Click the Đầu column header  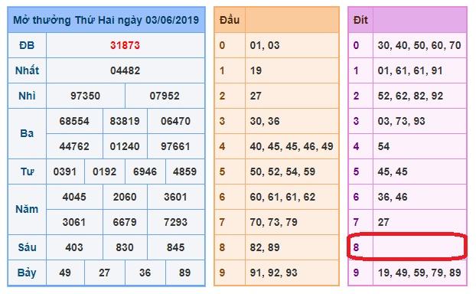(x=230, y=20)
